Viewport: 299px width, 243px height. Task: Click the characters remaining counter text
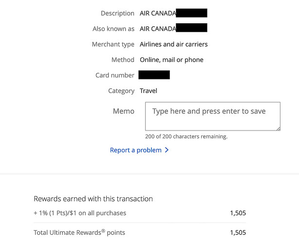pos(186,136)
